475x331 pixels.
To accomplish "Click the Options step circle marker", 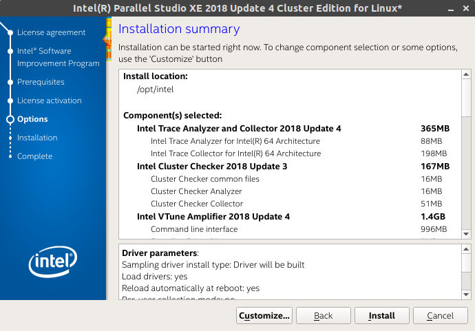I will pos(10,119).
